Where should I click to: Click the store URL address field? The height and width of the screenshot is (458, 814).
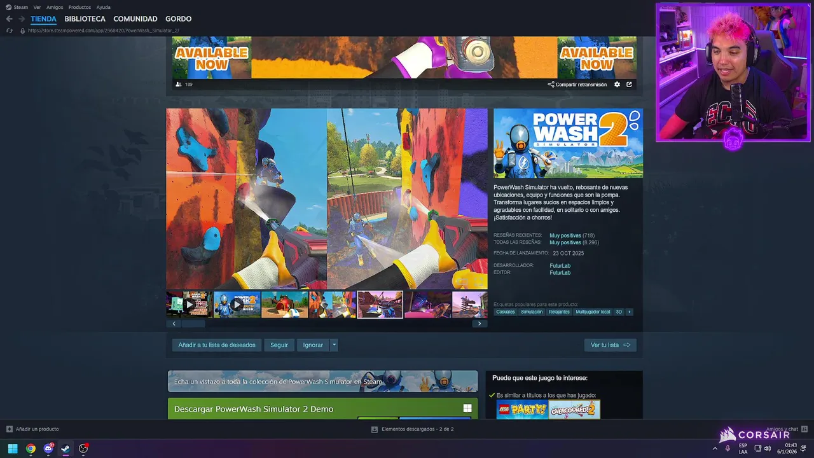coord(104,31)
